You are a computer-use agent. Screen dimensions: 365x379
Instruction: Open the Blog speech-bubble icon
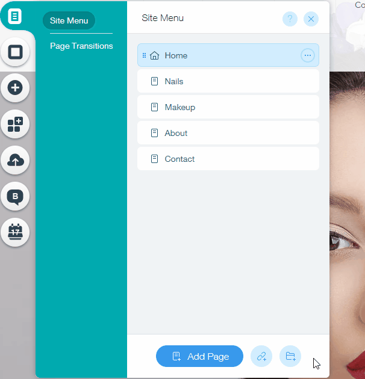click(15, 196)
